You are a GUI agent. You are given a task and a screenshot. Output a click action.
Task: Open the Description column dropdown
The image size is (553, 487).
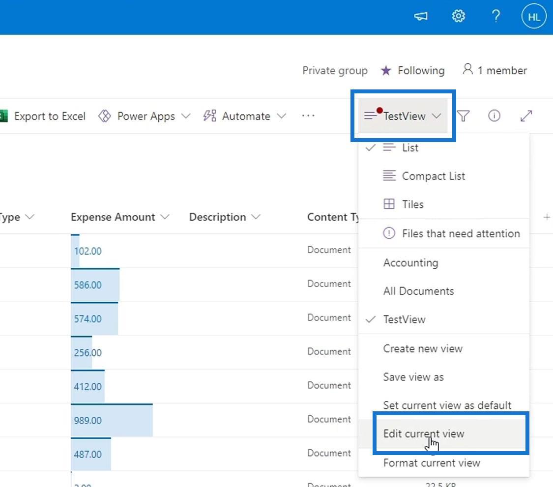click(256, 217)
